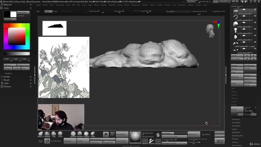This screenshot has height=147, width=261.
Task: Open the Alpha picker at bottom
Action: (x=145, y=141)
